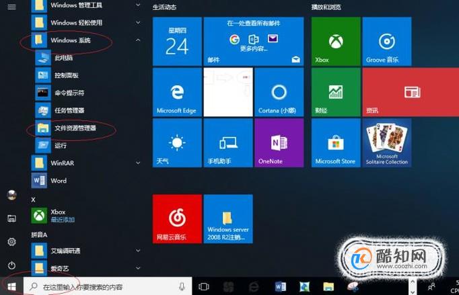The width and height of the screenshot is (459, 295).
Task: Open the Microsoft Edge tile
Action: (177, 92)
